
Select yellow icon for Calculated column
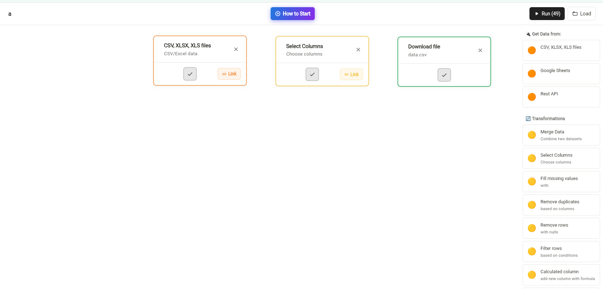pyautogui.click(x=532, y=275)
